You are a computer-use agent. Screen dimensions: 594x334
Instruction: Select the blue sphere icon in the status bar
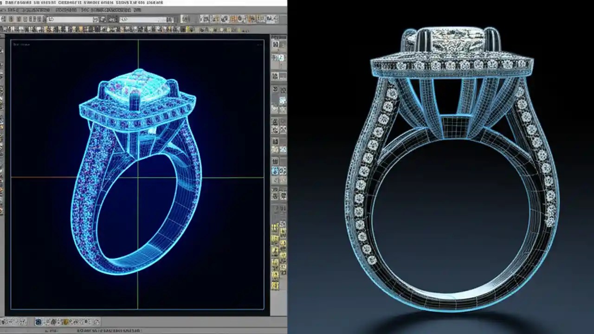pyautogui.click(x=39, y=321)
